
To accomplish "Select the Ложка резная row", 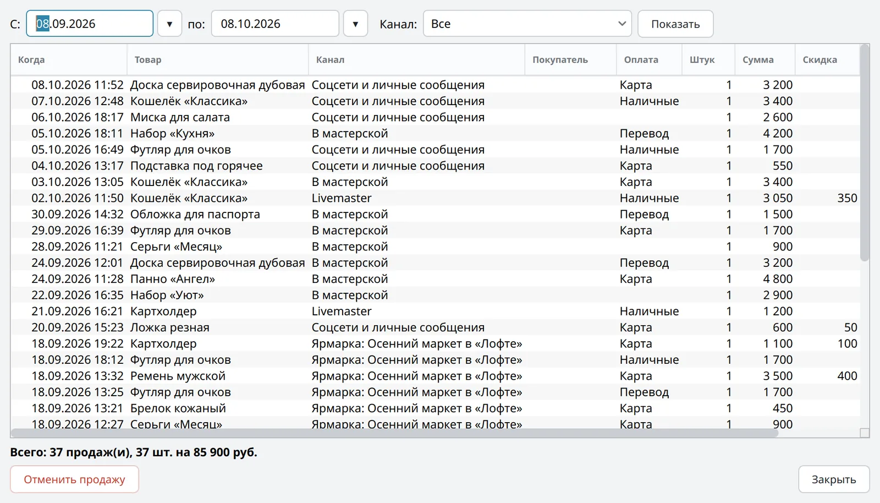I will (435, 327).
